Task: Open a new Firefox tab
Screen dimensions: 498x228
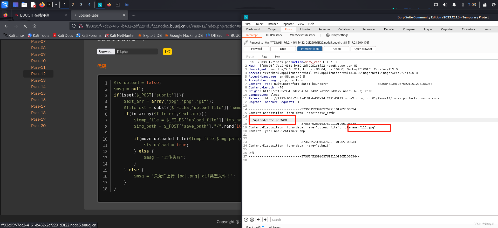Action: (x=134, y=15)
